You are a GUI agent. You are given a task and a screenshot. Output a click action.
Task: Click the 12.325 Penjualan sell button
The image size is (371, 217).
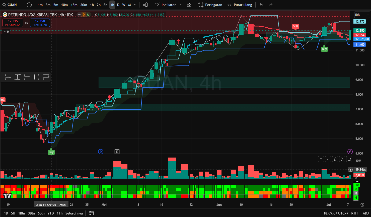tap(13, 23)
